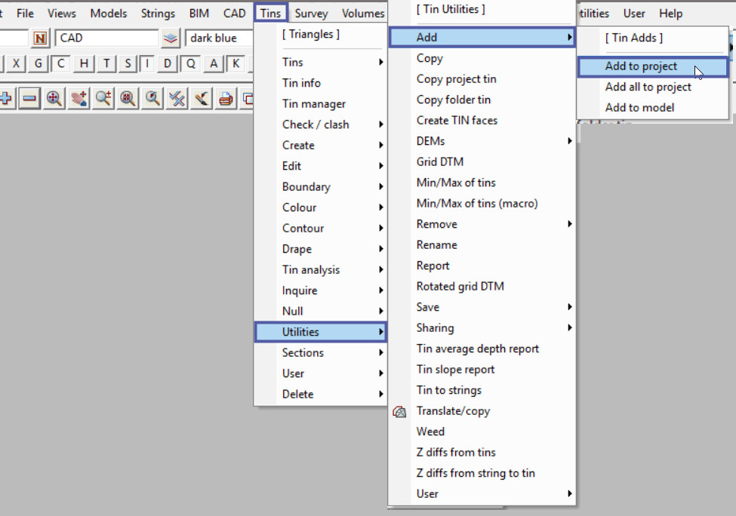Click the blue plus toolbar icon
This screenshot has width=736, height=516.
coord(6,98)
